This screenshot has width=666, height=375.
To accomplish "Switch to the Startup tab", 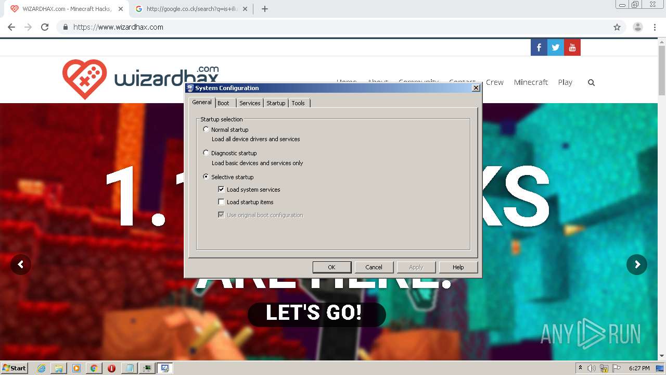I will (276, 103).
